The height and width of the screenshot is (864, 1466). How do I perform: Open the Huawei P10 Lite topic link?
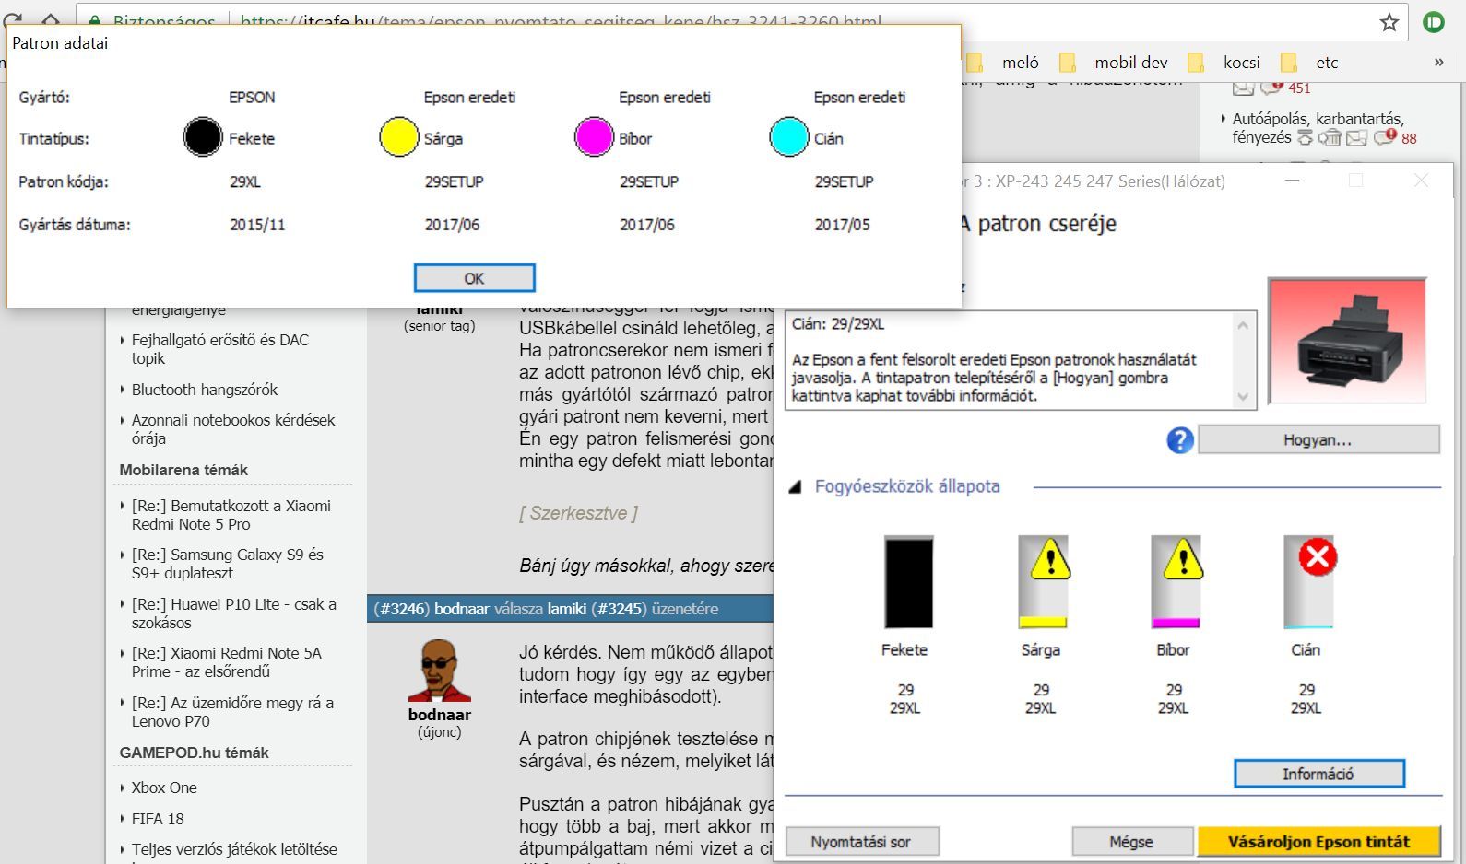click(x=233, y=613)
